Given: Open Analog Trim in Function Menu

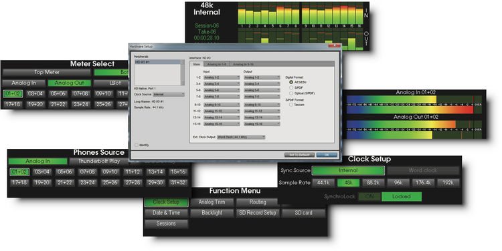Looking at the screenshot, I should [x=212, y=202].
